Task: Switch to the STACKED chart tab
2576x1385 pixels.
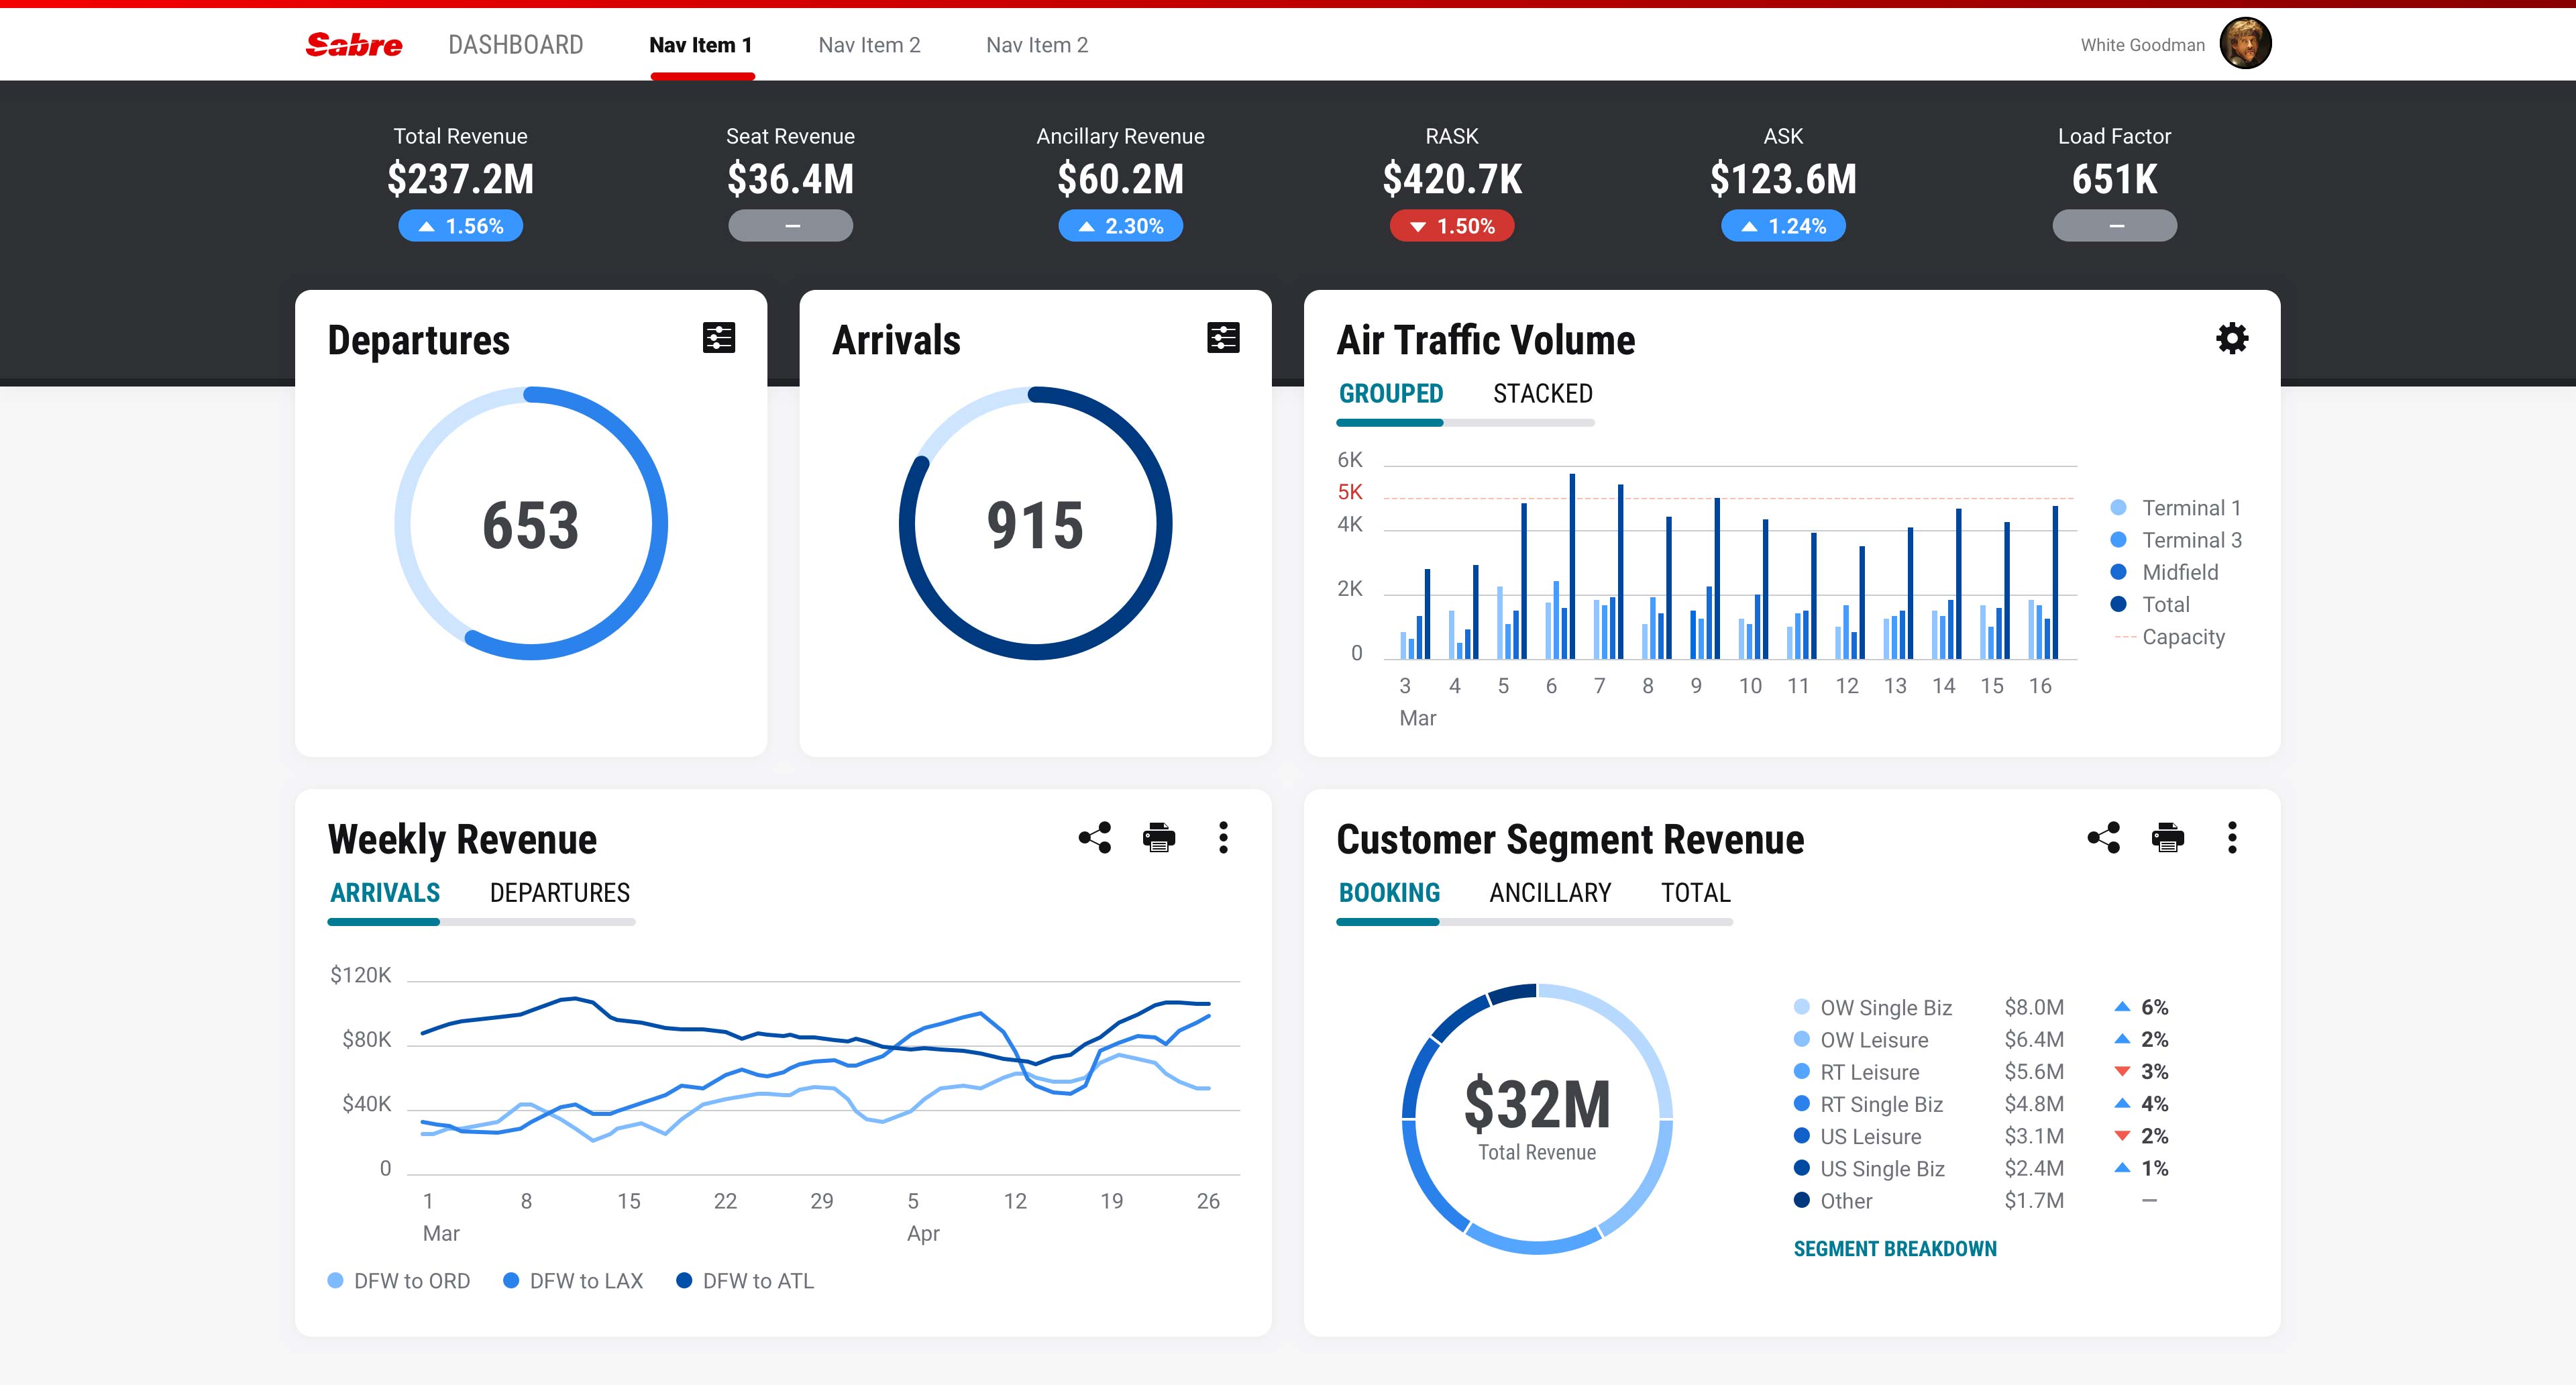Action: 1542,394
